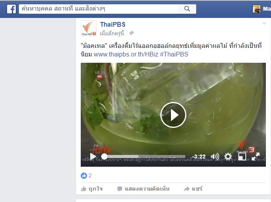Click the #ThaiPBS hashtag
Viewport: 271px width, 202px height.
click(174, 55)
